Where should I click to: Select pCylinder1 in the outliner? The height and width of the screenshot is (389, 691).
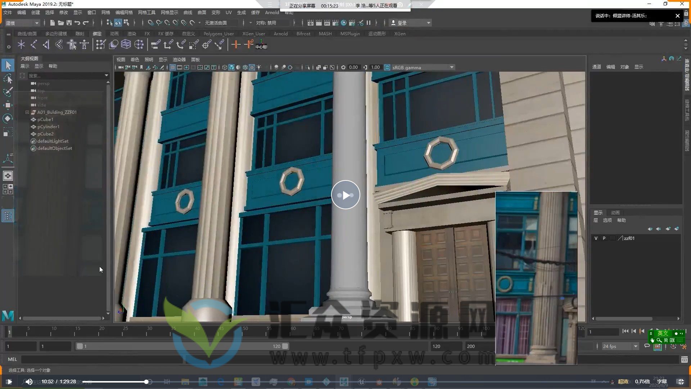(x=48, y=126)
